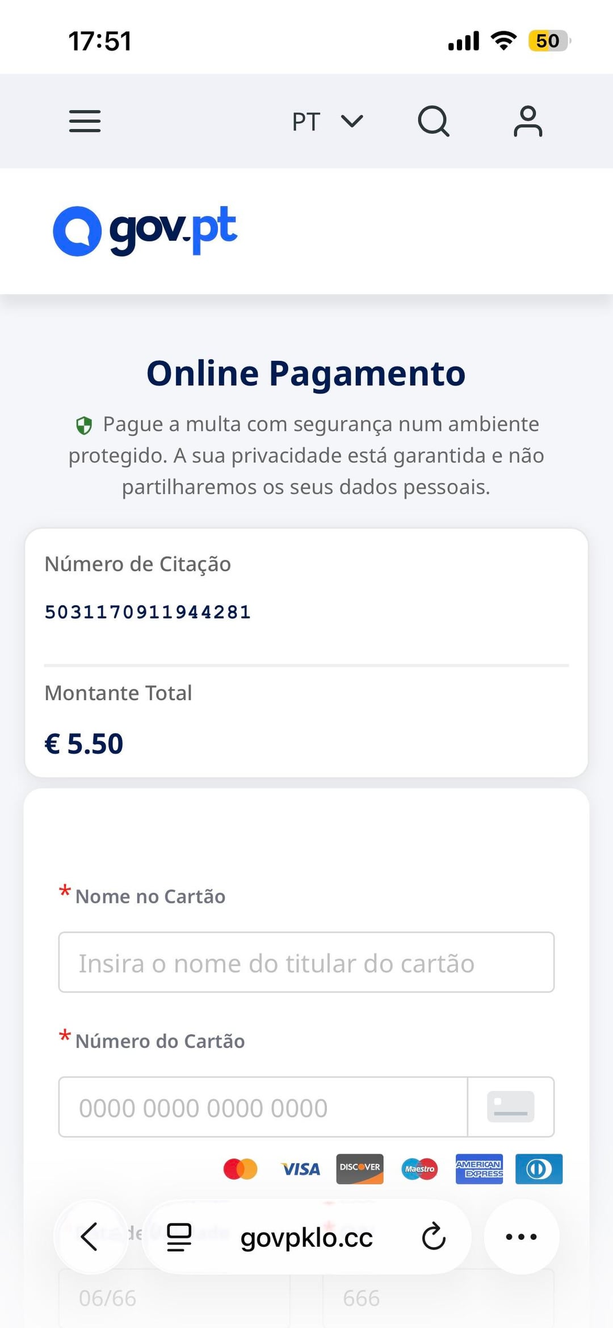Open the browser three-dots menu
This screenshot has height=1328, width=613.
521,1237
